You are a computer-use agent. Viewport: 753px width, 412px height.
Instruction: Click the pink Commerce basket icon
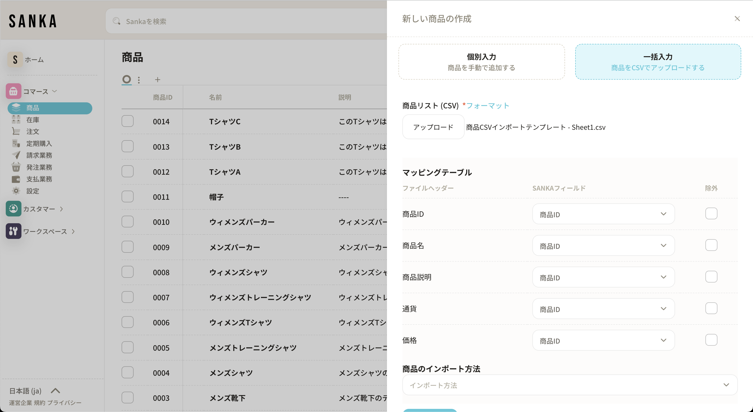[13, 91]
